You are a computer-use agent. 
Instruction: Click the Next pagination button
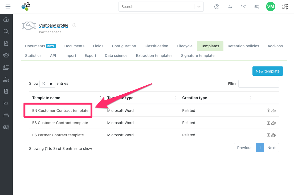271,148
